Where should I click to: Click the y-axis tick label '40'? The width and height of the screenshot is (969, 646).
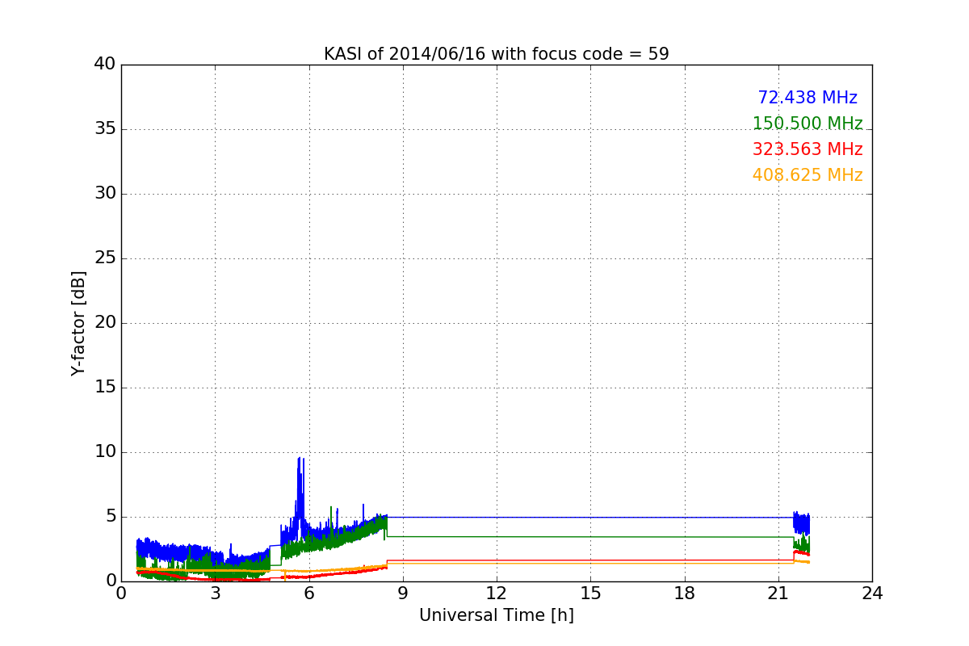pyautogui.click(x=105, y=65)
